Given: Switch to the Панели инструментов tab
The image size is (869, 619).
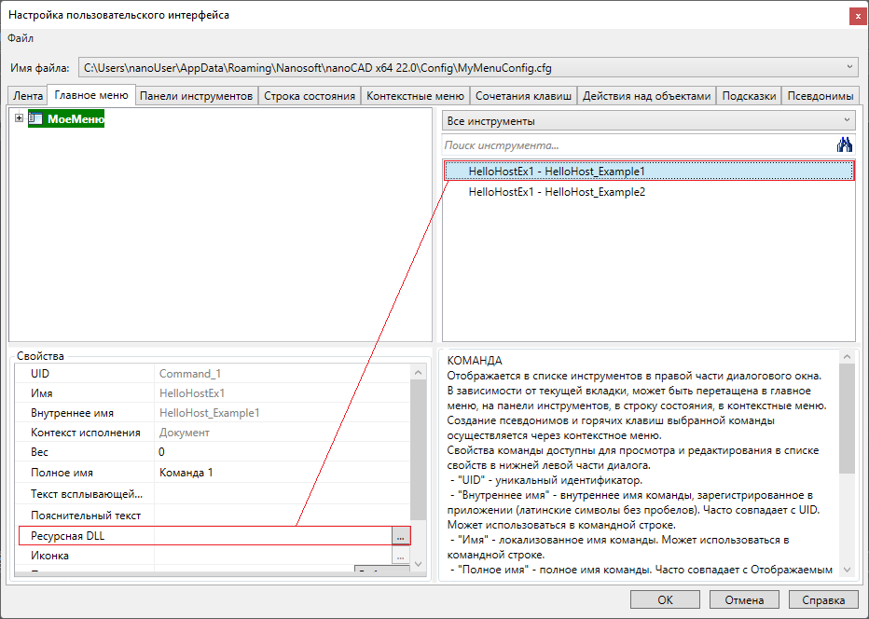Looking at the screenshot, I should [196, 96].
